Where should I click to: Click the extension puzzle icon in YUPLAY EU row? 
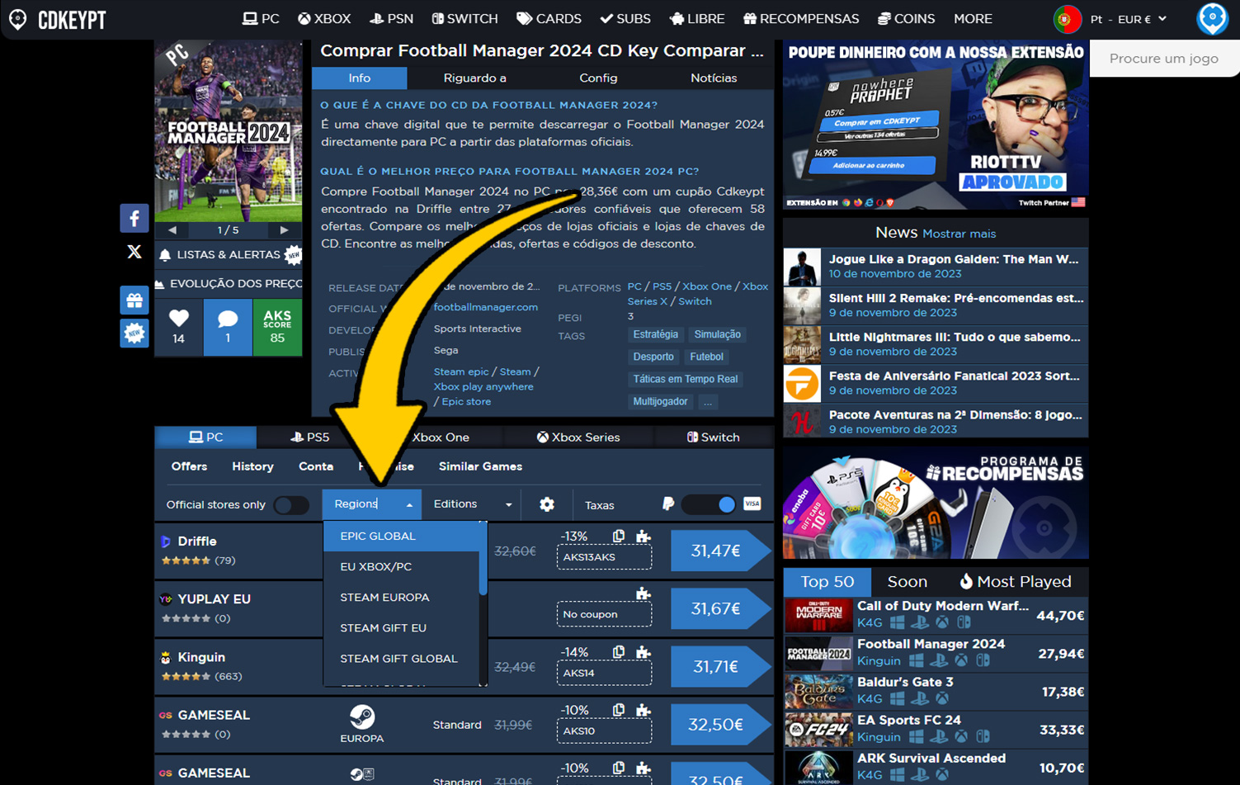[644, 593]
